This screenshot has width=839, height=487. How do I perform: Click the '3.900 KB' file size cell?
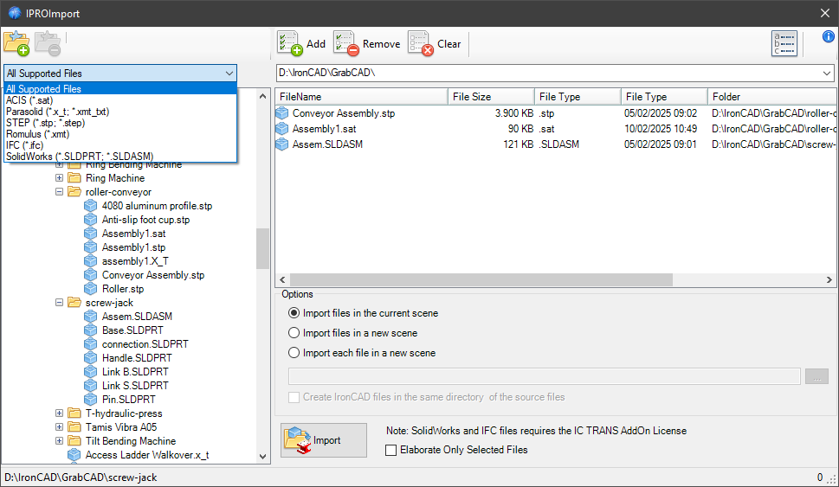(513, 113)
